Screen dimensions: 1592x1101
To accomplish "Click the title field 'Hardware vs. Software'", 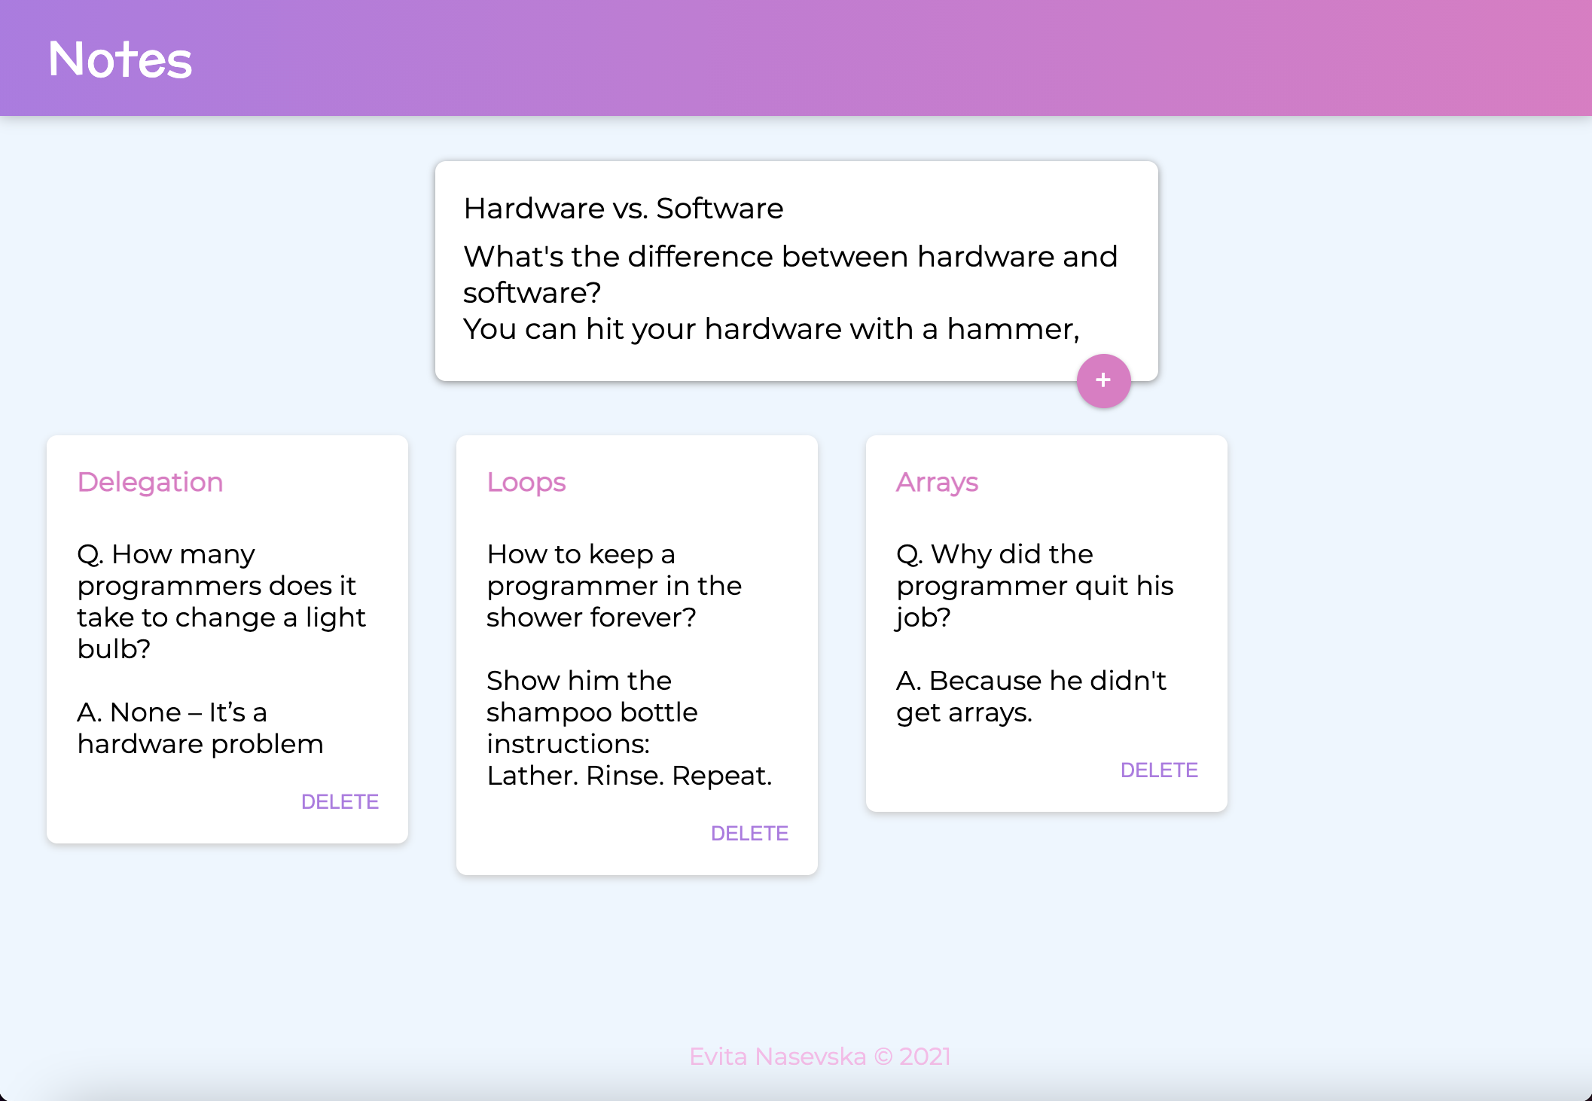I will click(x=796, y=209).
